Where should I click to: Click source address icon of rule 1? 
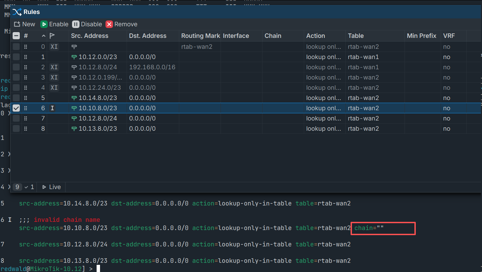click(x=74, y=57)
